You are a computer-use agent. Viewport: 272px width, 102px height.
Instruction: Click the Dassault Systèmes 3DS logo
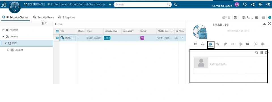pos(4,4)
